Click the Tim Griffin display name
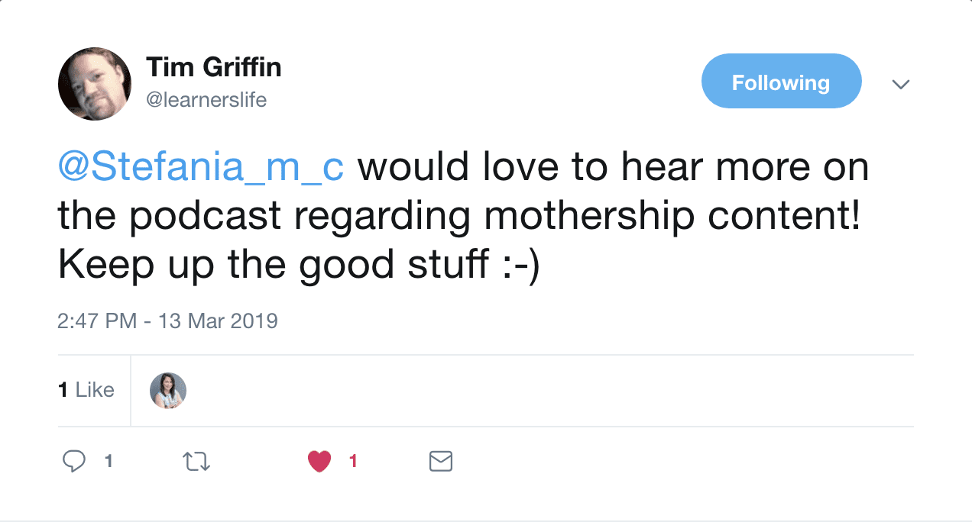The width and height of the screenshot is (972, 522). (x=214, y=68)
